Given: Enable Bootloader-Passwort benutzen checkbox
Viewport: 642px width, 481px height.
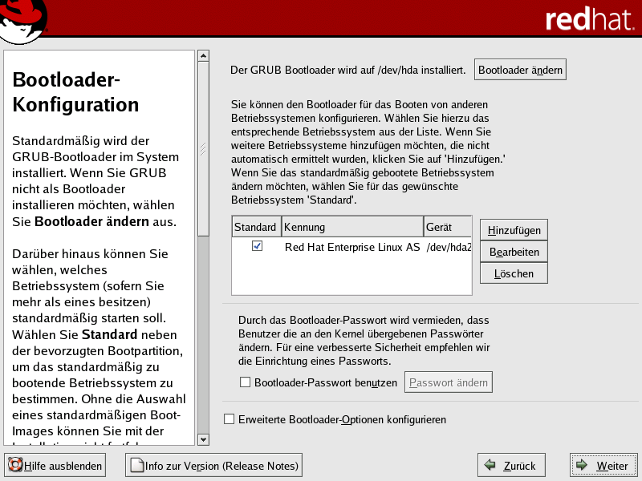Looking at the screenshot, I should (x=246, y=383).
